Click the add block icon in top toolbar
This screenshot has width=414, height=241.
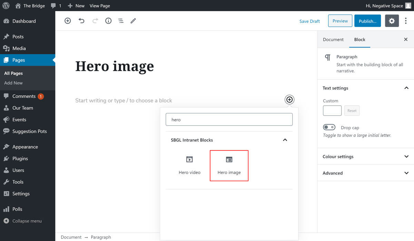point(68,21)
